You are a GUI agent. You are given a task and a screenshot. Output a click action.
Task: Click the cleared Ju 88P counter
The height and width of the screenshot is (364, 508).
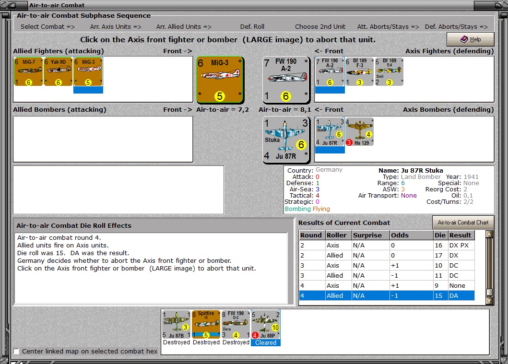[266, 325]
